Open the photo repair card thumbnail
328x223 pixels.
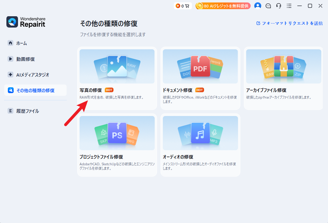(117, 66)
